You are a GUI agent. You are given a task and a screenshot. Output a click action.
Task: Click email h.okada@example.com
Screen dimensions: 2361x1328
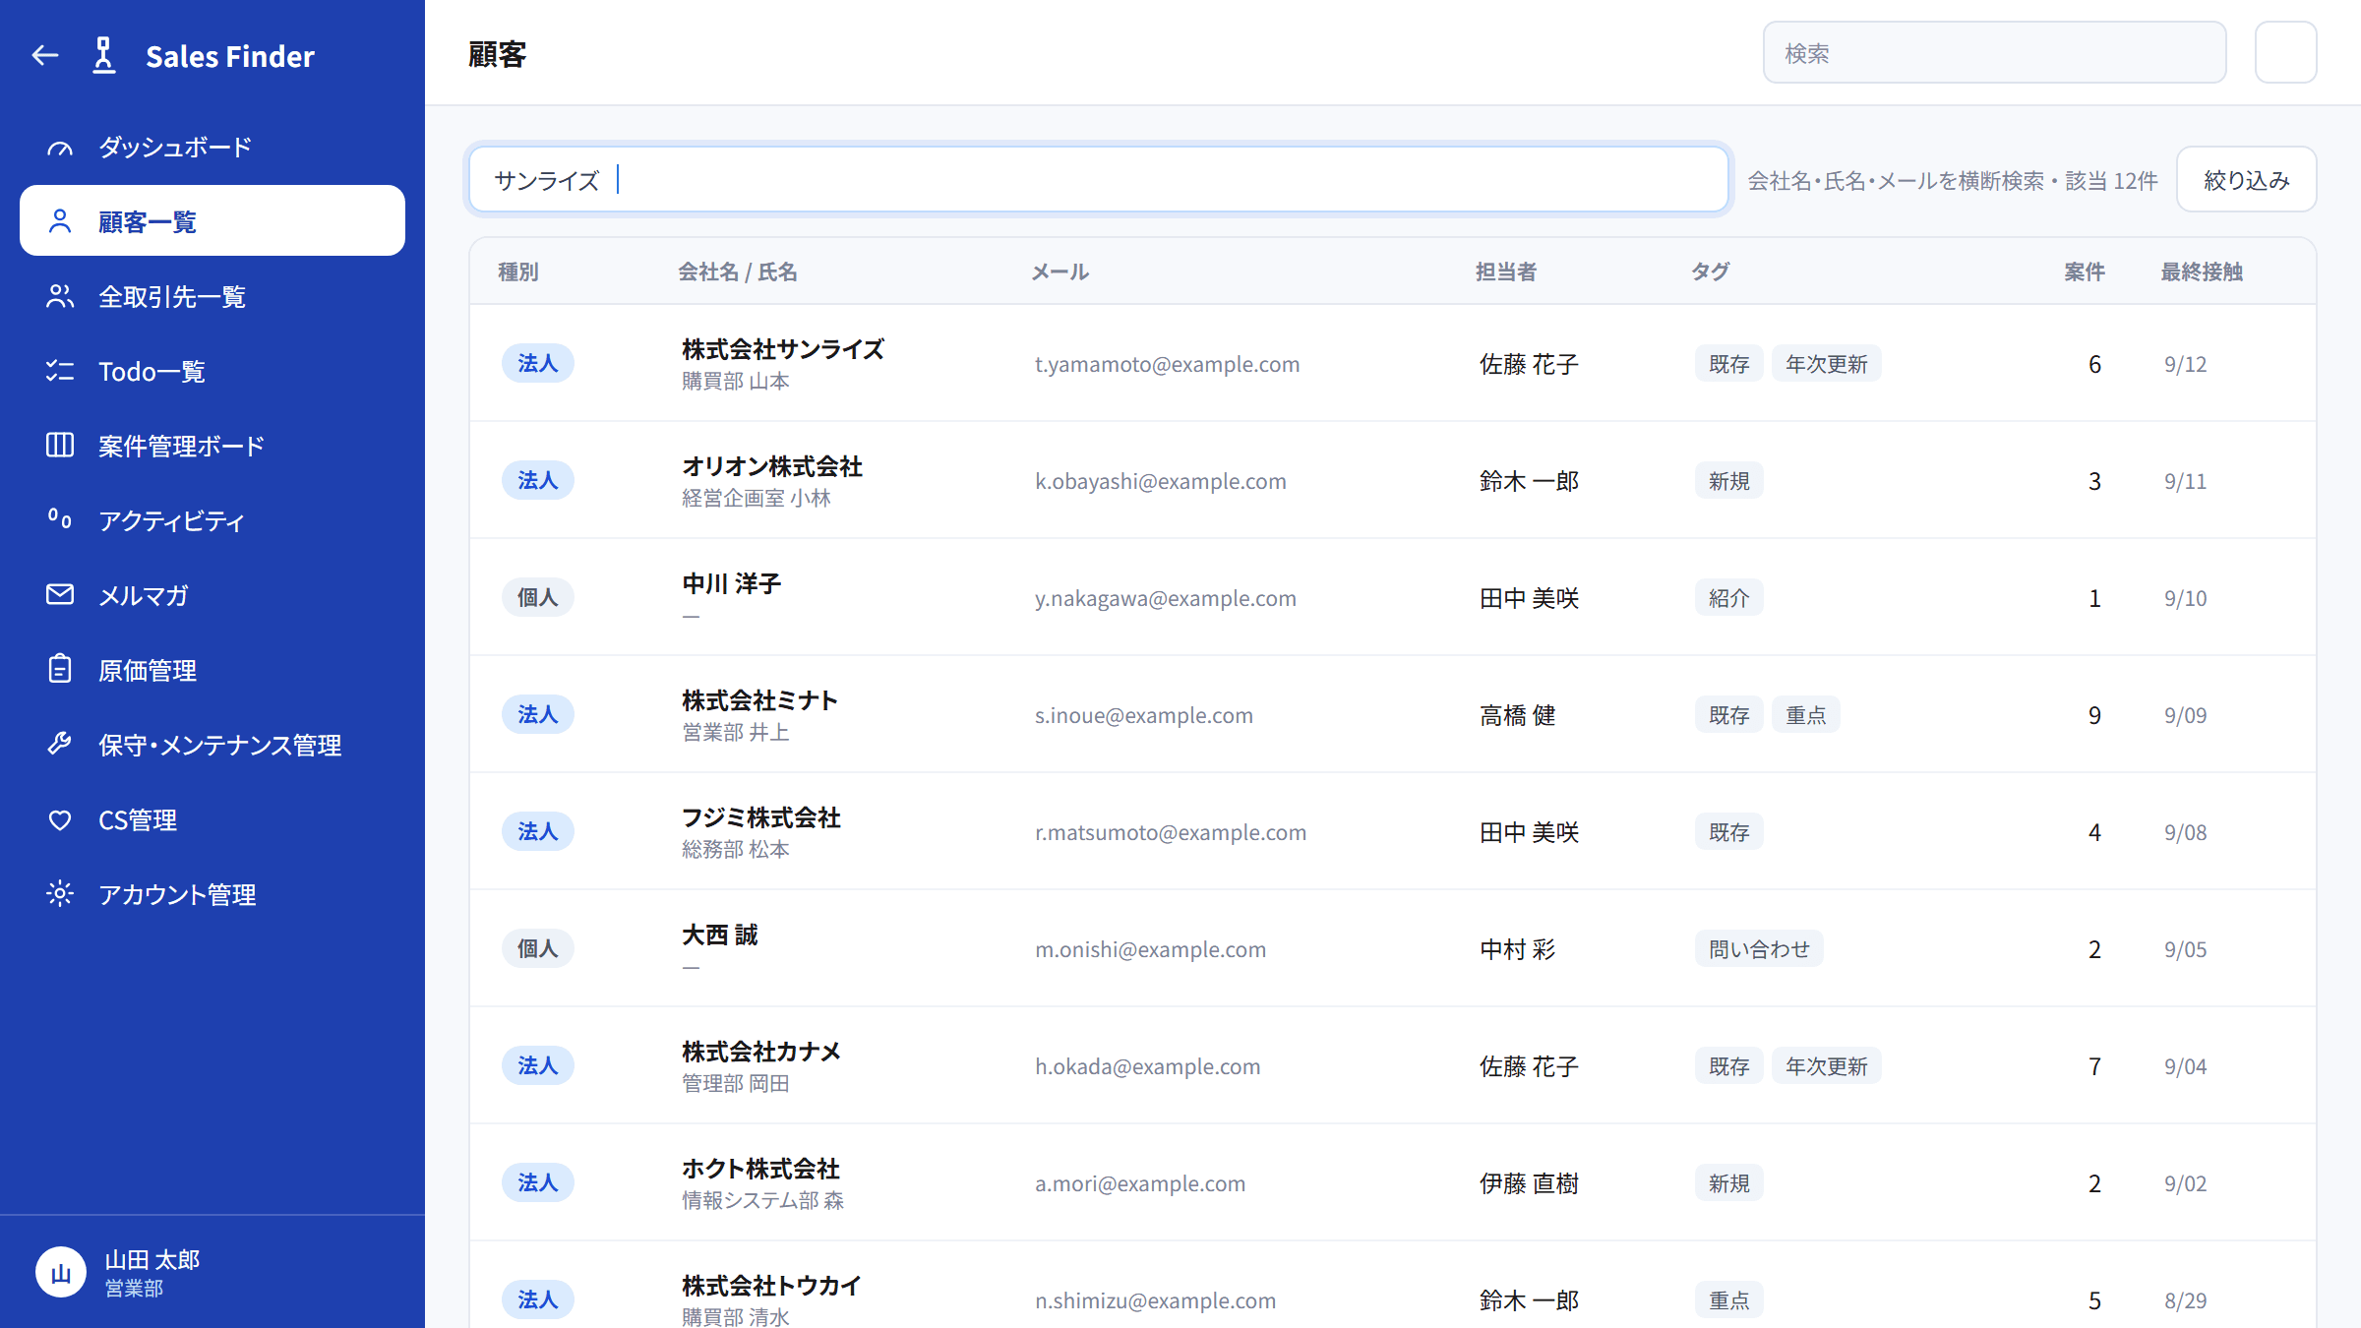coord(1148,1066)
